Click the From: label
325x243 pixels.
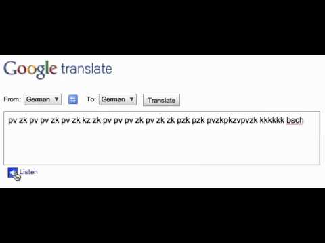[12, 99]
